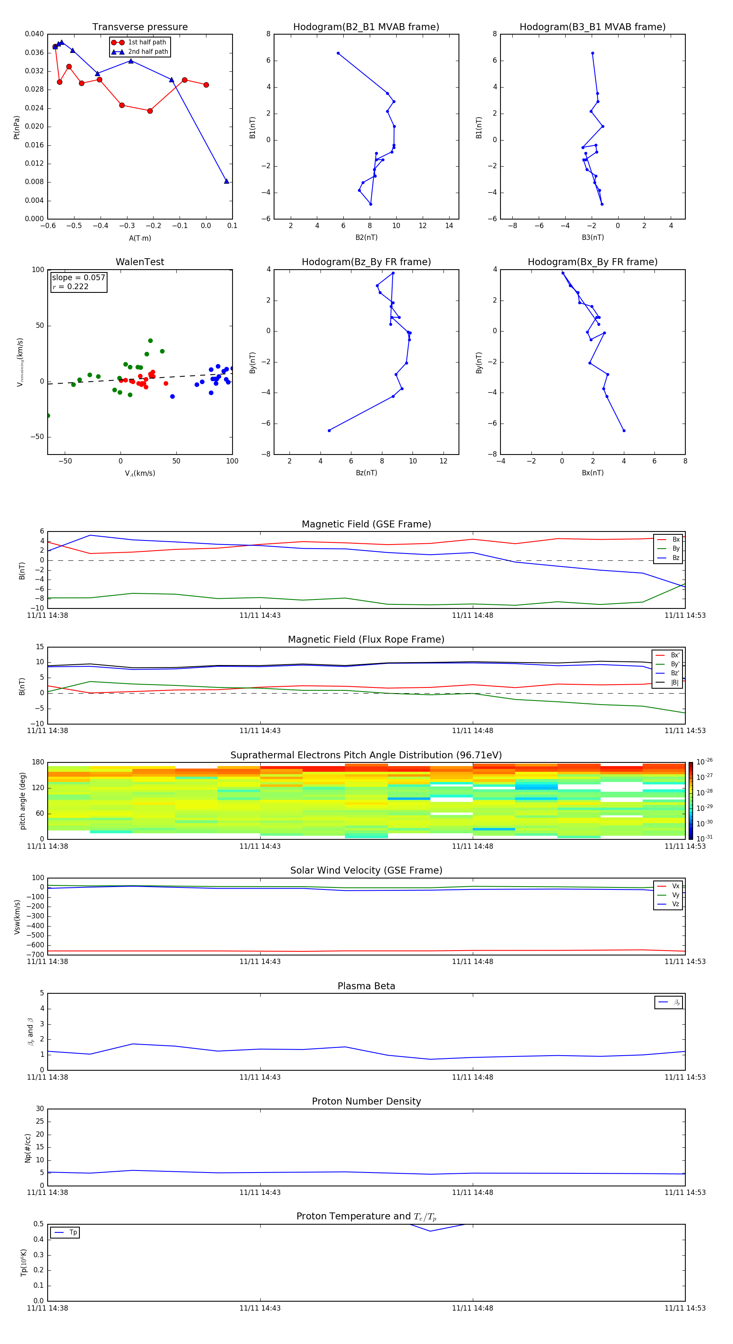Click the '|B|' entry in Flux Rope legend
This screenshot has height=1344, width=733.
(x=668, y=683)
